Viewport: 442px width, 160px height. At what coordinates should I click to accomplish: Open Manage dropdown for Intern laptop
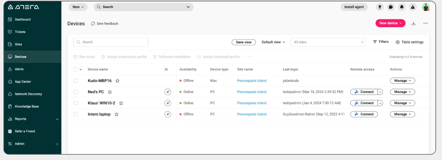(402, 114)
